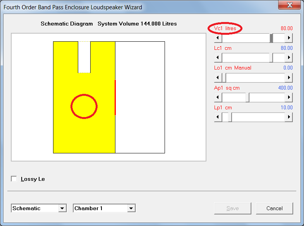Cancel the loudspeaker wizard

click(x=274, y=208)
